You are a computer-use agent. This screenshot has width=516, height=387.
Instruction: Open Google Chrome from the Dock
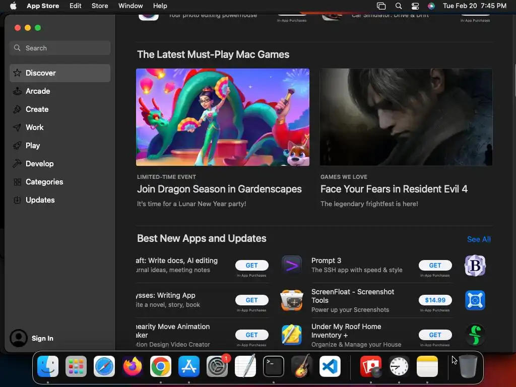point(161,366)
